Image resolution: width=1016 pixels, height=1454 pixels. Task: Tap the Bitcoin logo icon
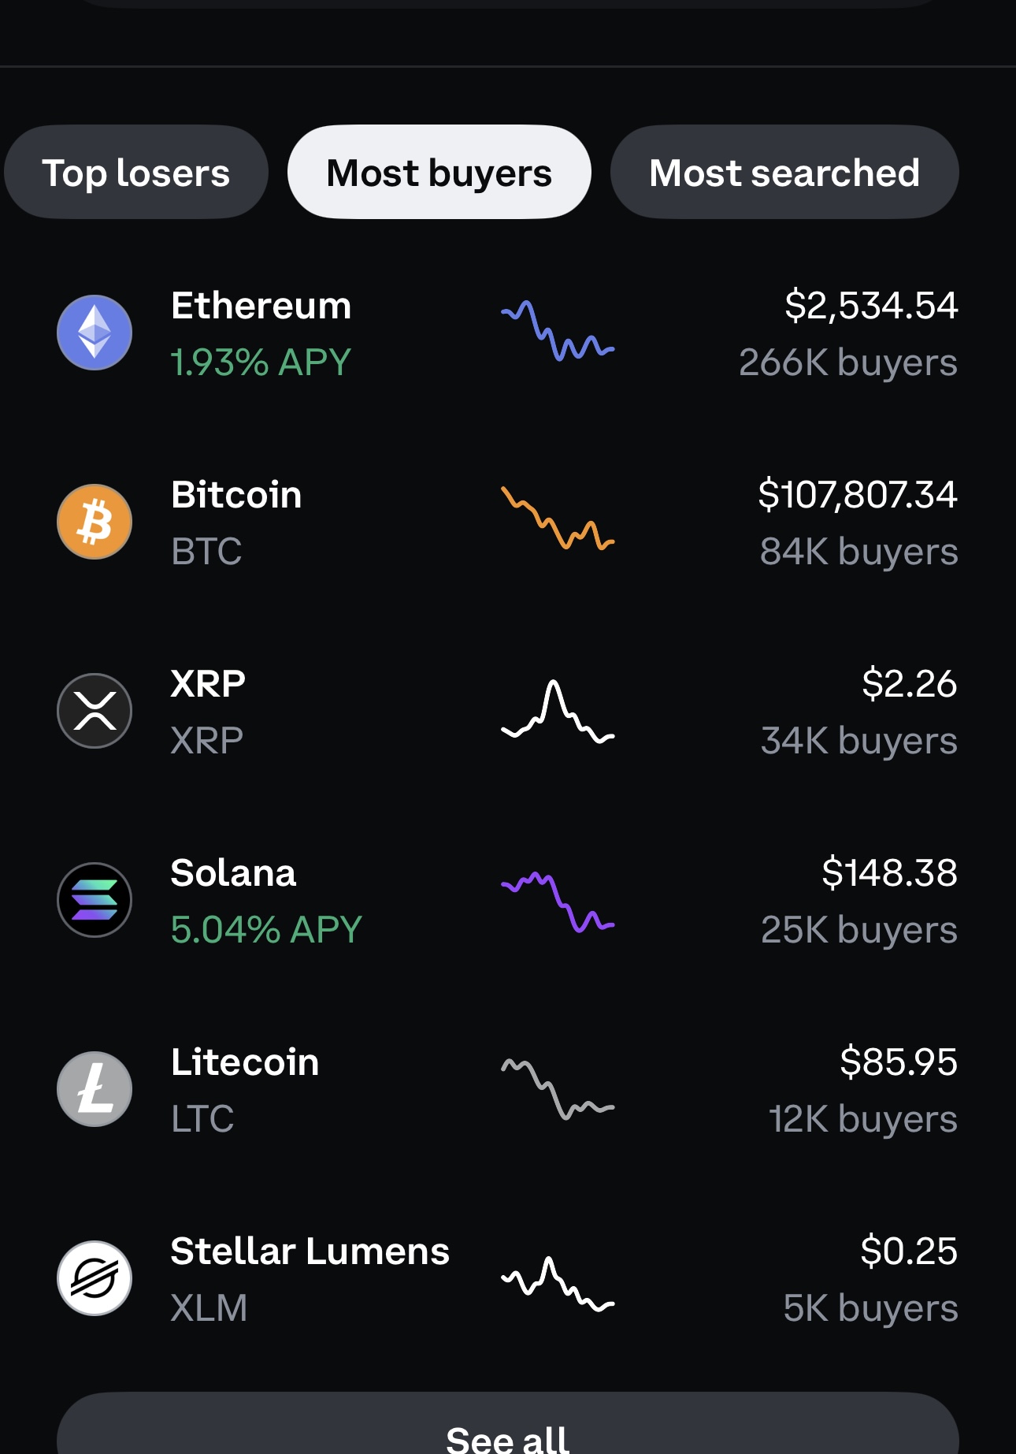(x=95, y=522)
